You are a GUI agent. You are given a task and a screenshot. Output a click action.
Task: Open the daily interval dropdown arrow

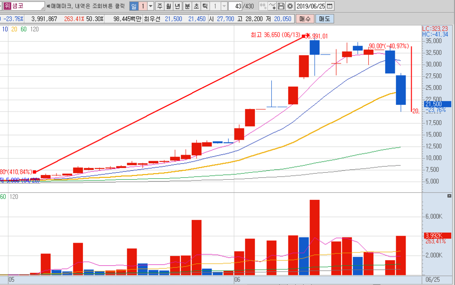[151, 6]
